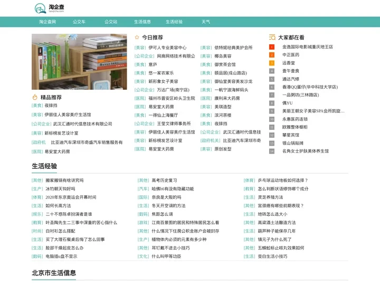The width and height of the screenshot is (380, 285).
Task: Click rank badge 3 beside 远香堂
Action: tap(272, 63)
